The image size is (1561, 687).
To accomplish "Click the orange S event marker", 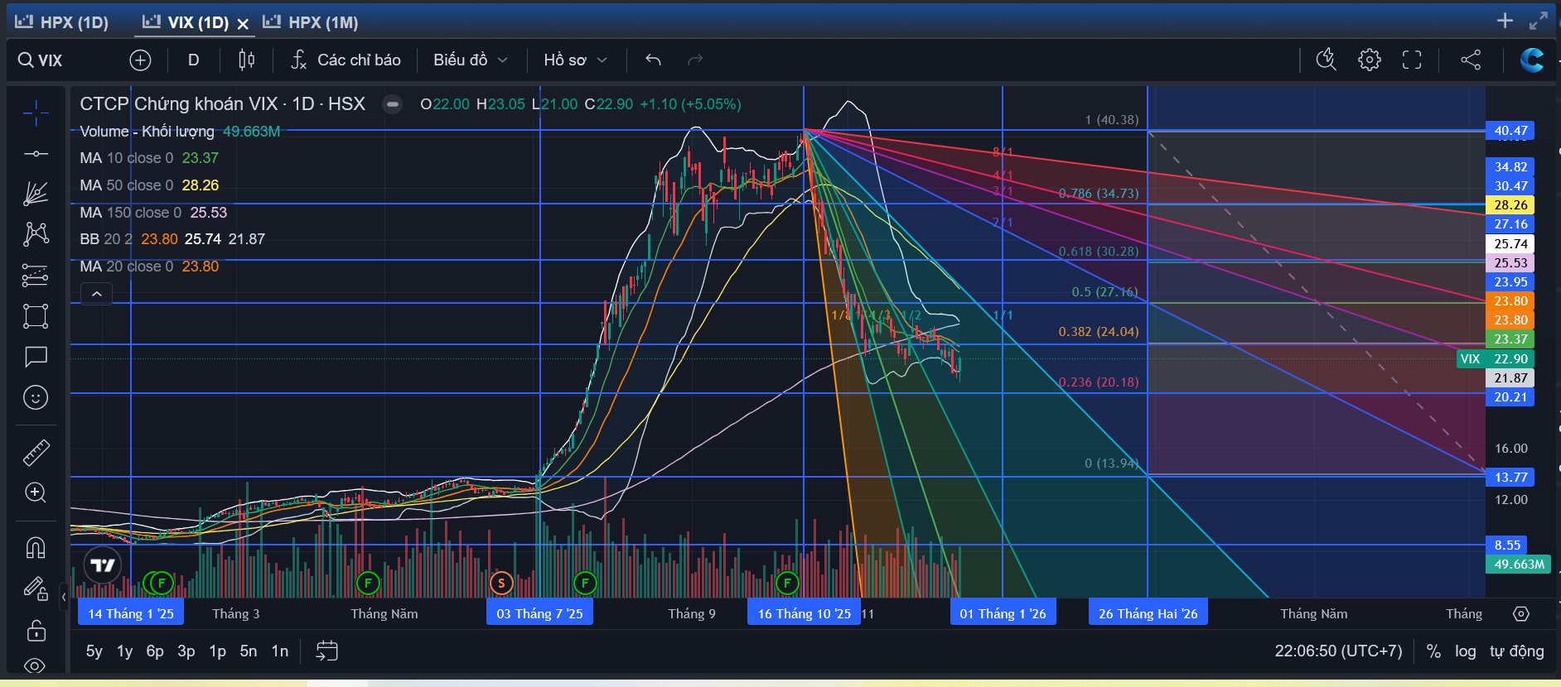I will [x=501, y=584].
